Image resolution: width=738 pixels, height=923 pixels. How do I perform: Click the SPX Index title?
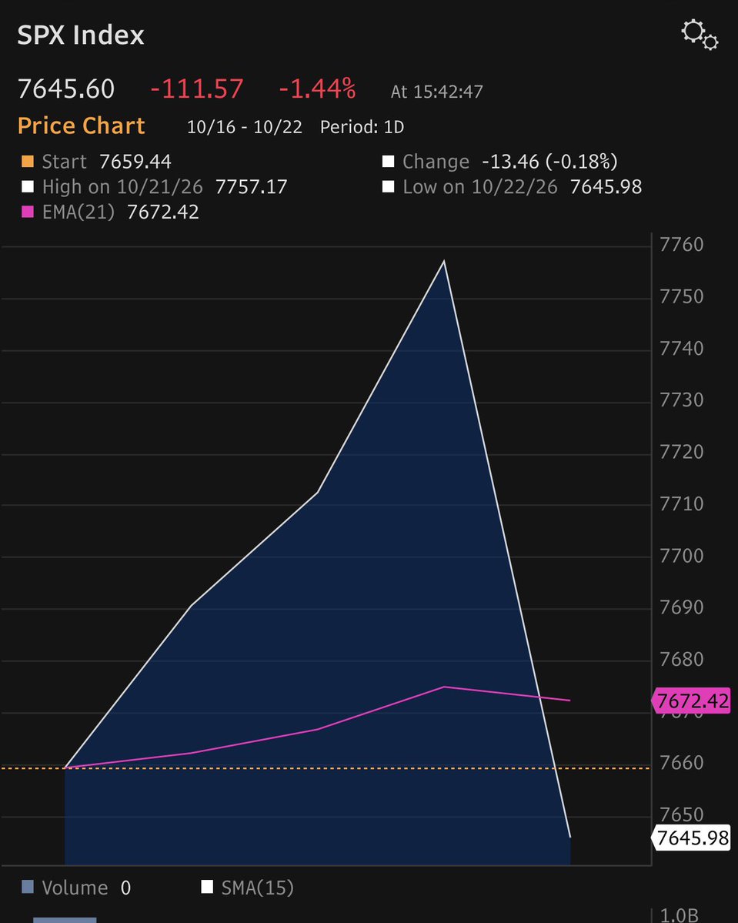(x=81, y=35)
